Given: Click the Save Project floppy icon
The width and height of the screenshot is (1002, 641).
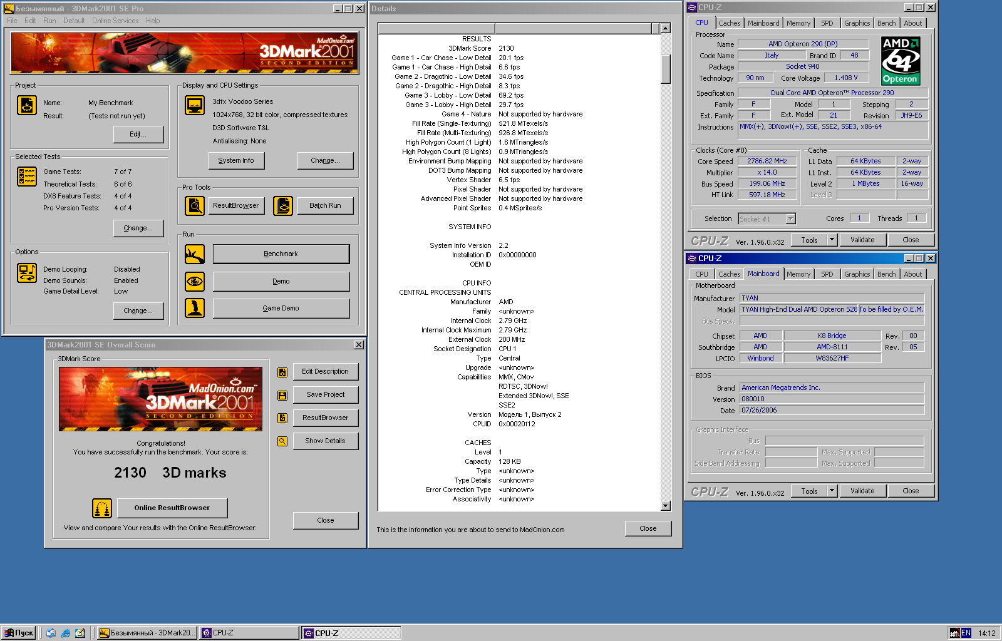Looking at the screenshot, I should [282, 396].
